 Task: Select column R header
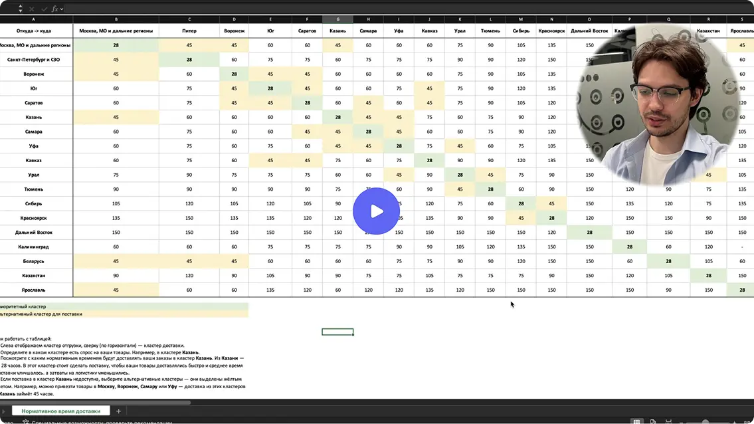coord(708,19)
